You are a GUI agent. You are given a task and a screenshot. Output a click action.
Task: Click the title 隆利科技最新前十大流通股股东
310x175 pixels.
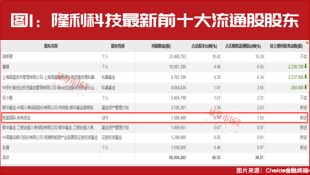[175, 20]
